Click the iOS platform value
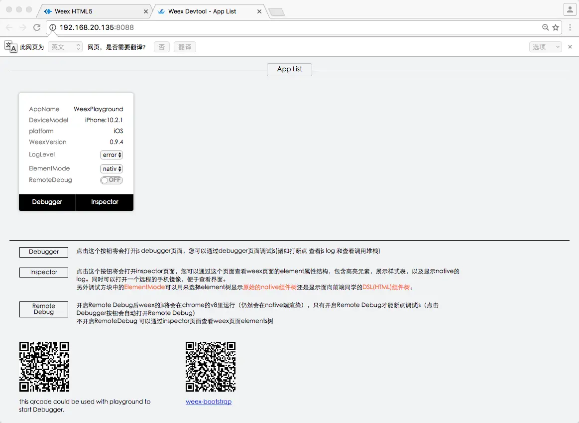 pyautogui.click(x=118, y=131)
